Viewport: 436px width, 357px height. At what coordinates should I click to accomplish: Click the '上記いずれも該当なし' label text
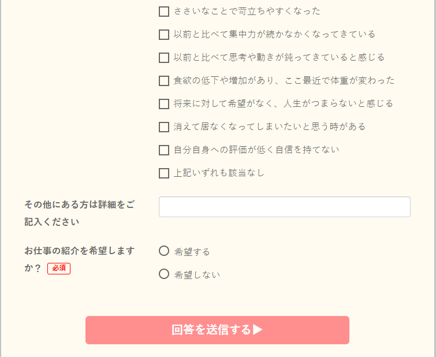tap(219, 173)
